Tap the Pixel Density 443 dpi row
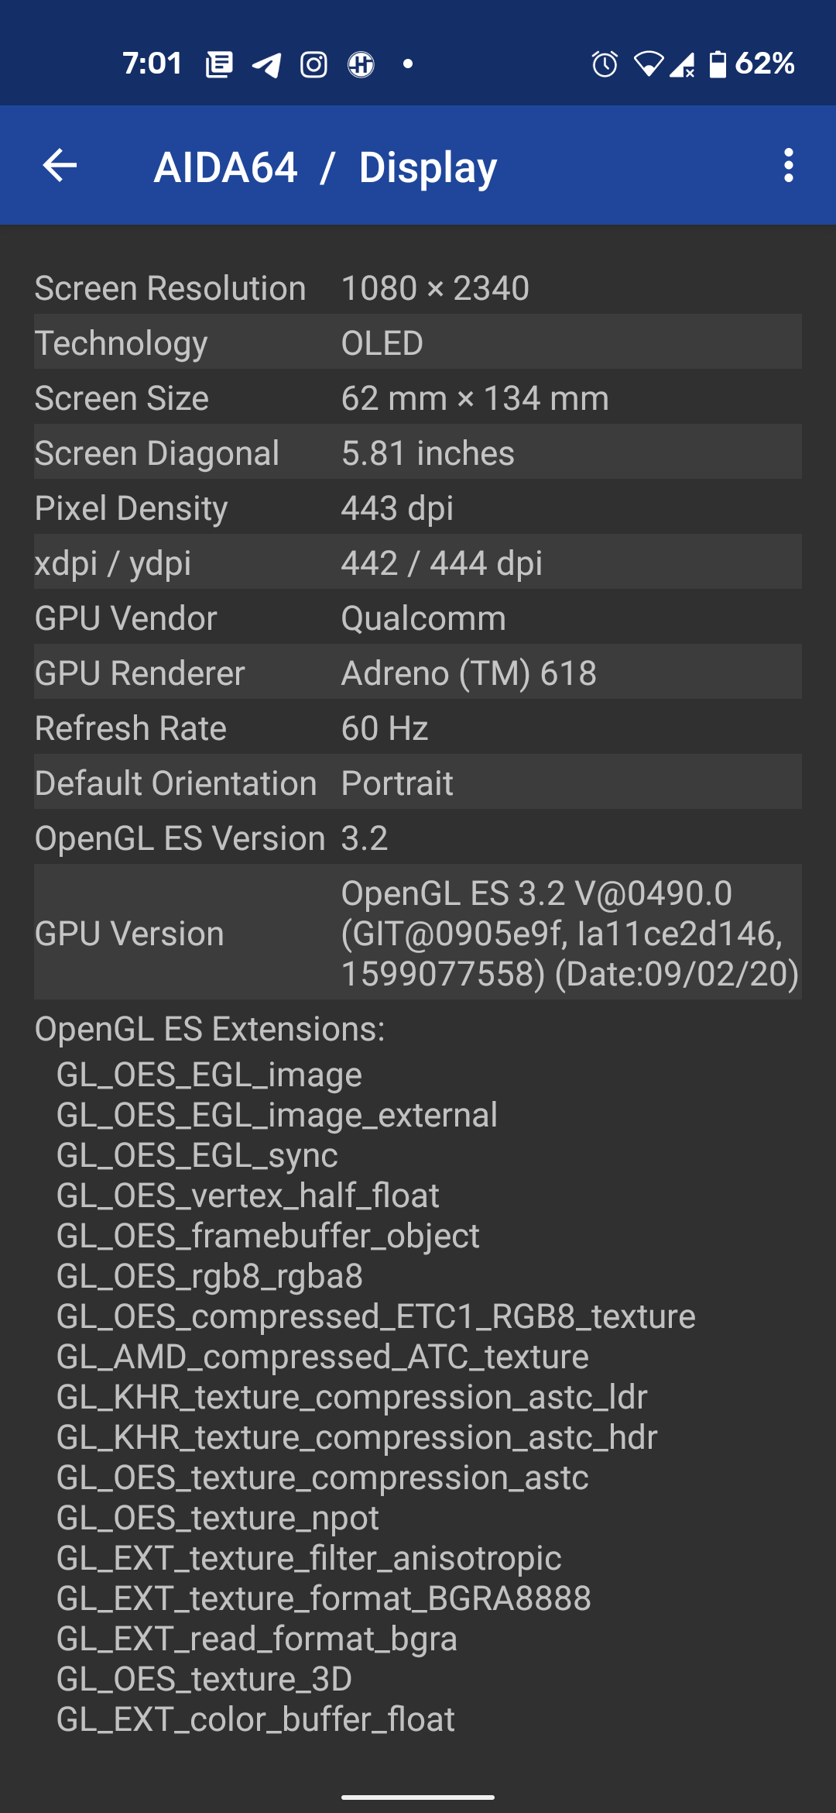Viewport: 836px width, 1813px height. [418, 508]
